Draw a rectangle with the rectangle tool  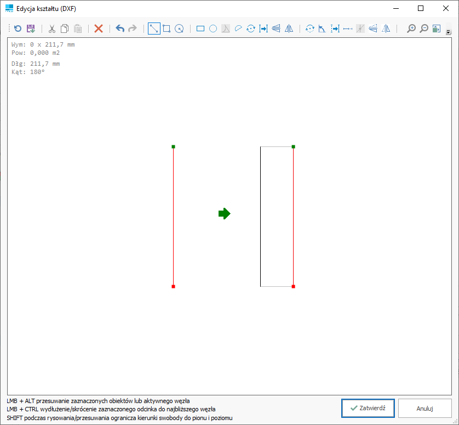200,29
